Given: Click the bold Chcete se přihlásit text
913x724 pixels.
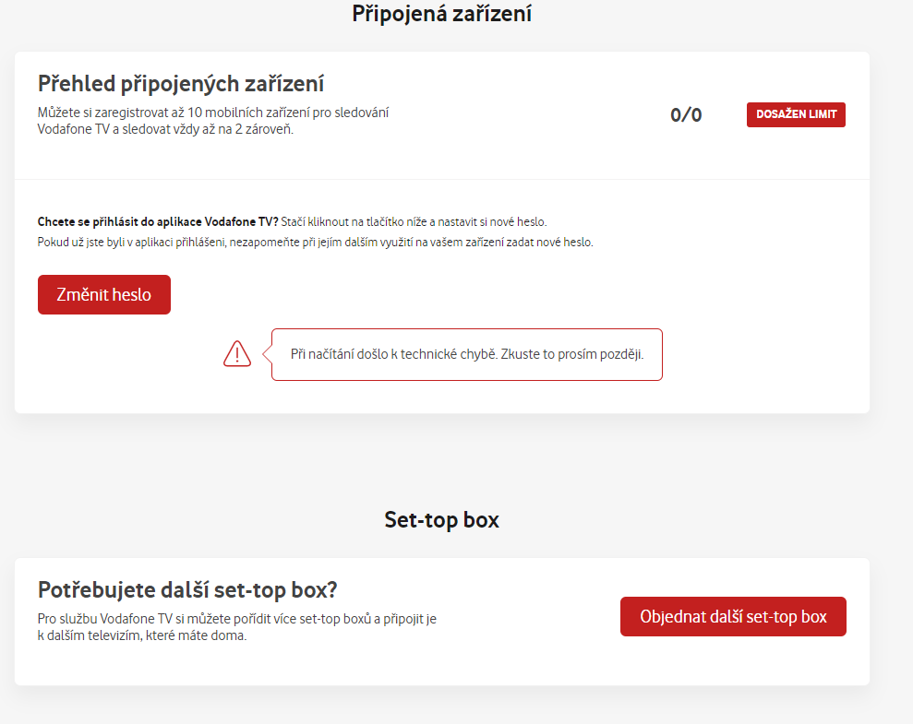Looking at the screenshot, I should coord(158,221).
